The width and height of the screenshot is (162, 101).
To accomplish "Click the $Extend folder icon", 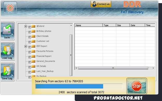I will coord(33,26).
